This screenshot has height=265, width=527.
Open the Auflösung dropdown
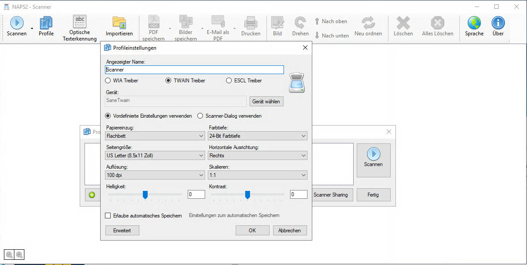click(x=155, y=175)
